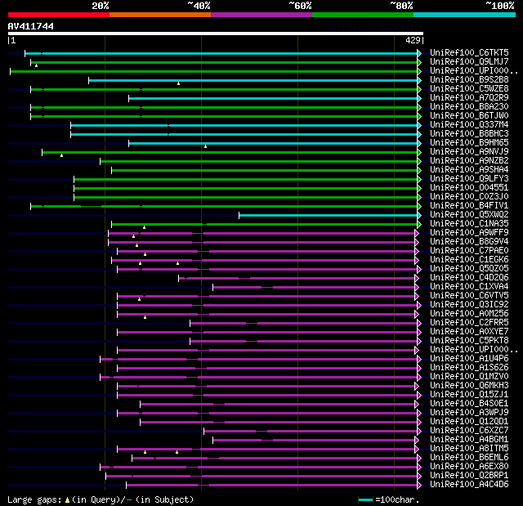This screenshot has width=523, height=506.
Task: Select the UniRef100_C5PKT8 label
Action: click(x=469, y=341)
